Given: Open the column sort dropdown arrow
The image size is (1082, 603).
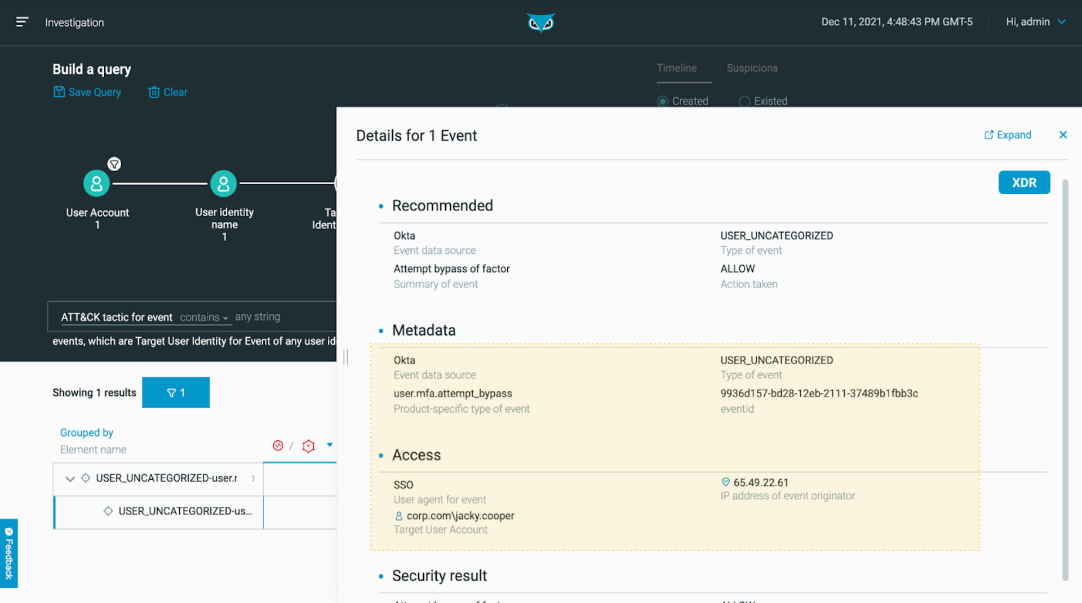Looking at the screenshot, I should [330, 445].
